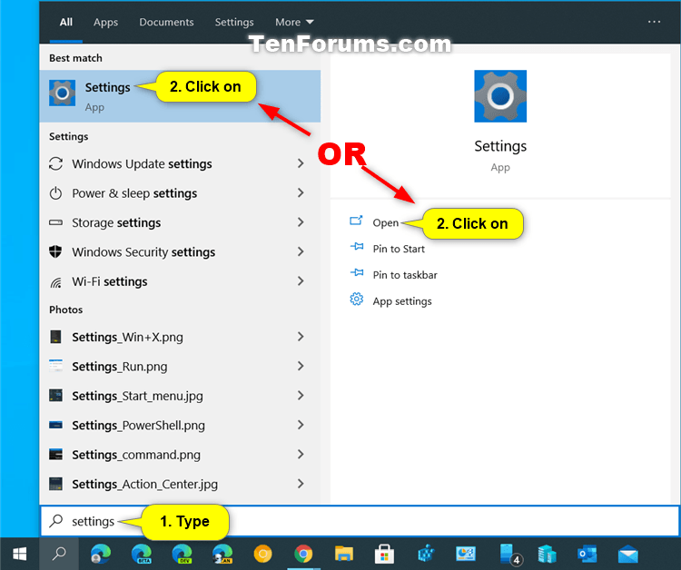Open the Settings_Win+X.png photo result

click(180, 338)
